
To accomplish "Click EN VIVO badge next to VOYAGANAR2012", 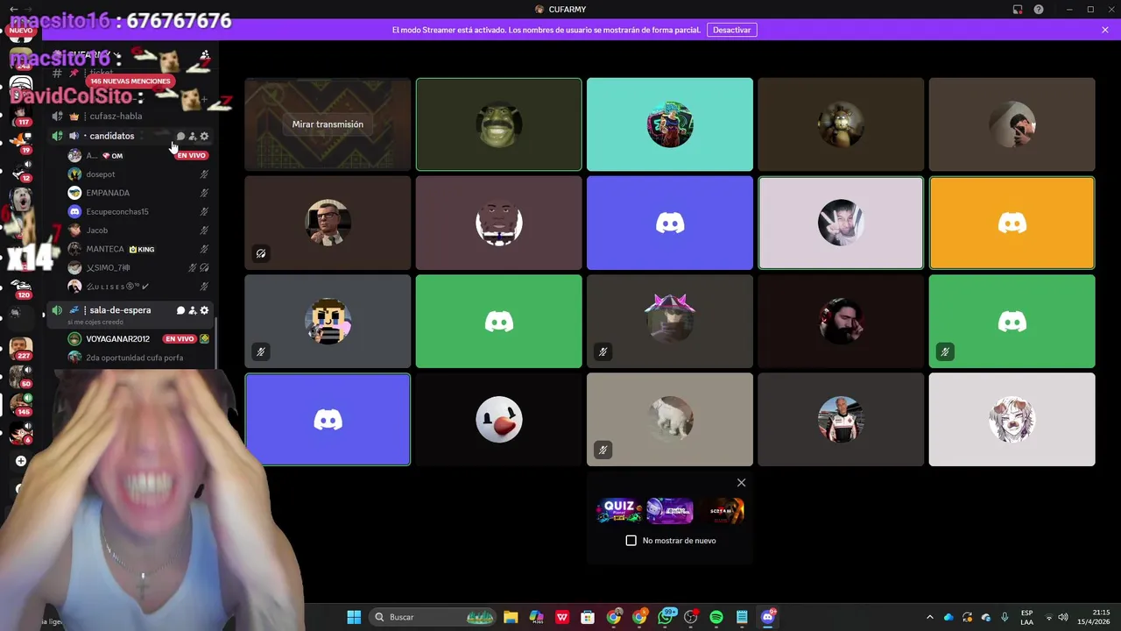I will click(x=180, y=339).
